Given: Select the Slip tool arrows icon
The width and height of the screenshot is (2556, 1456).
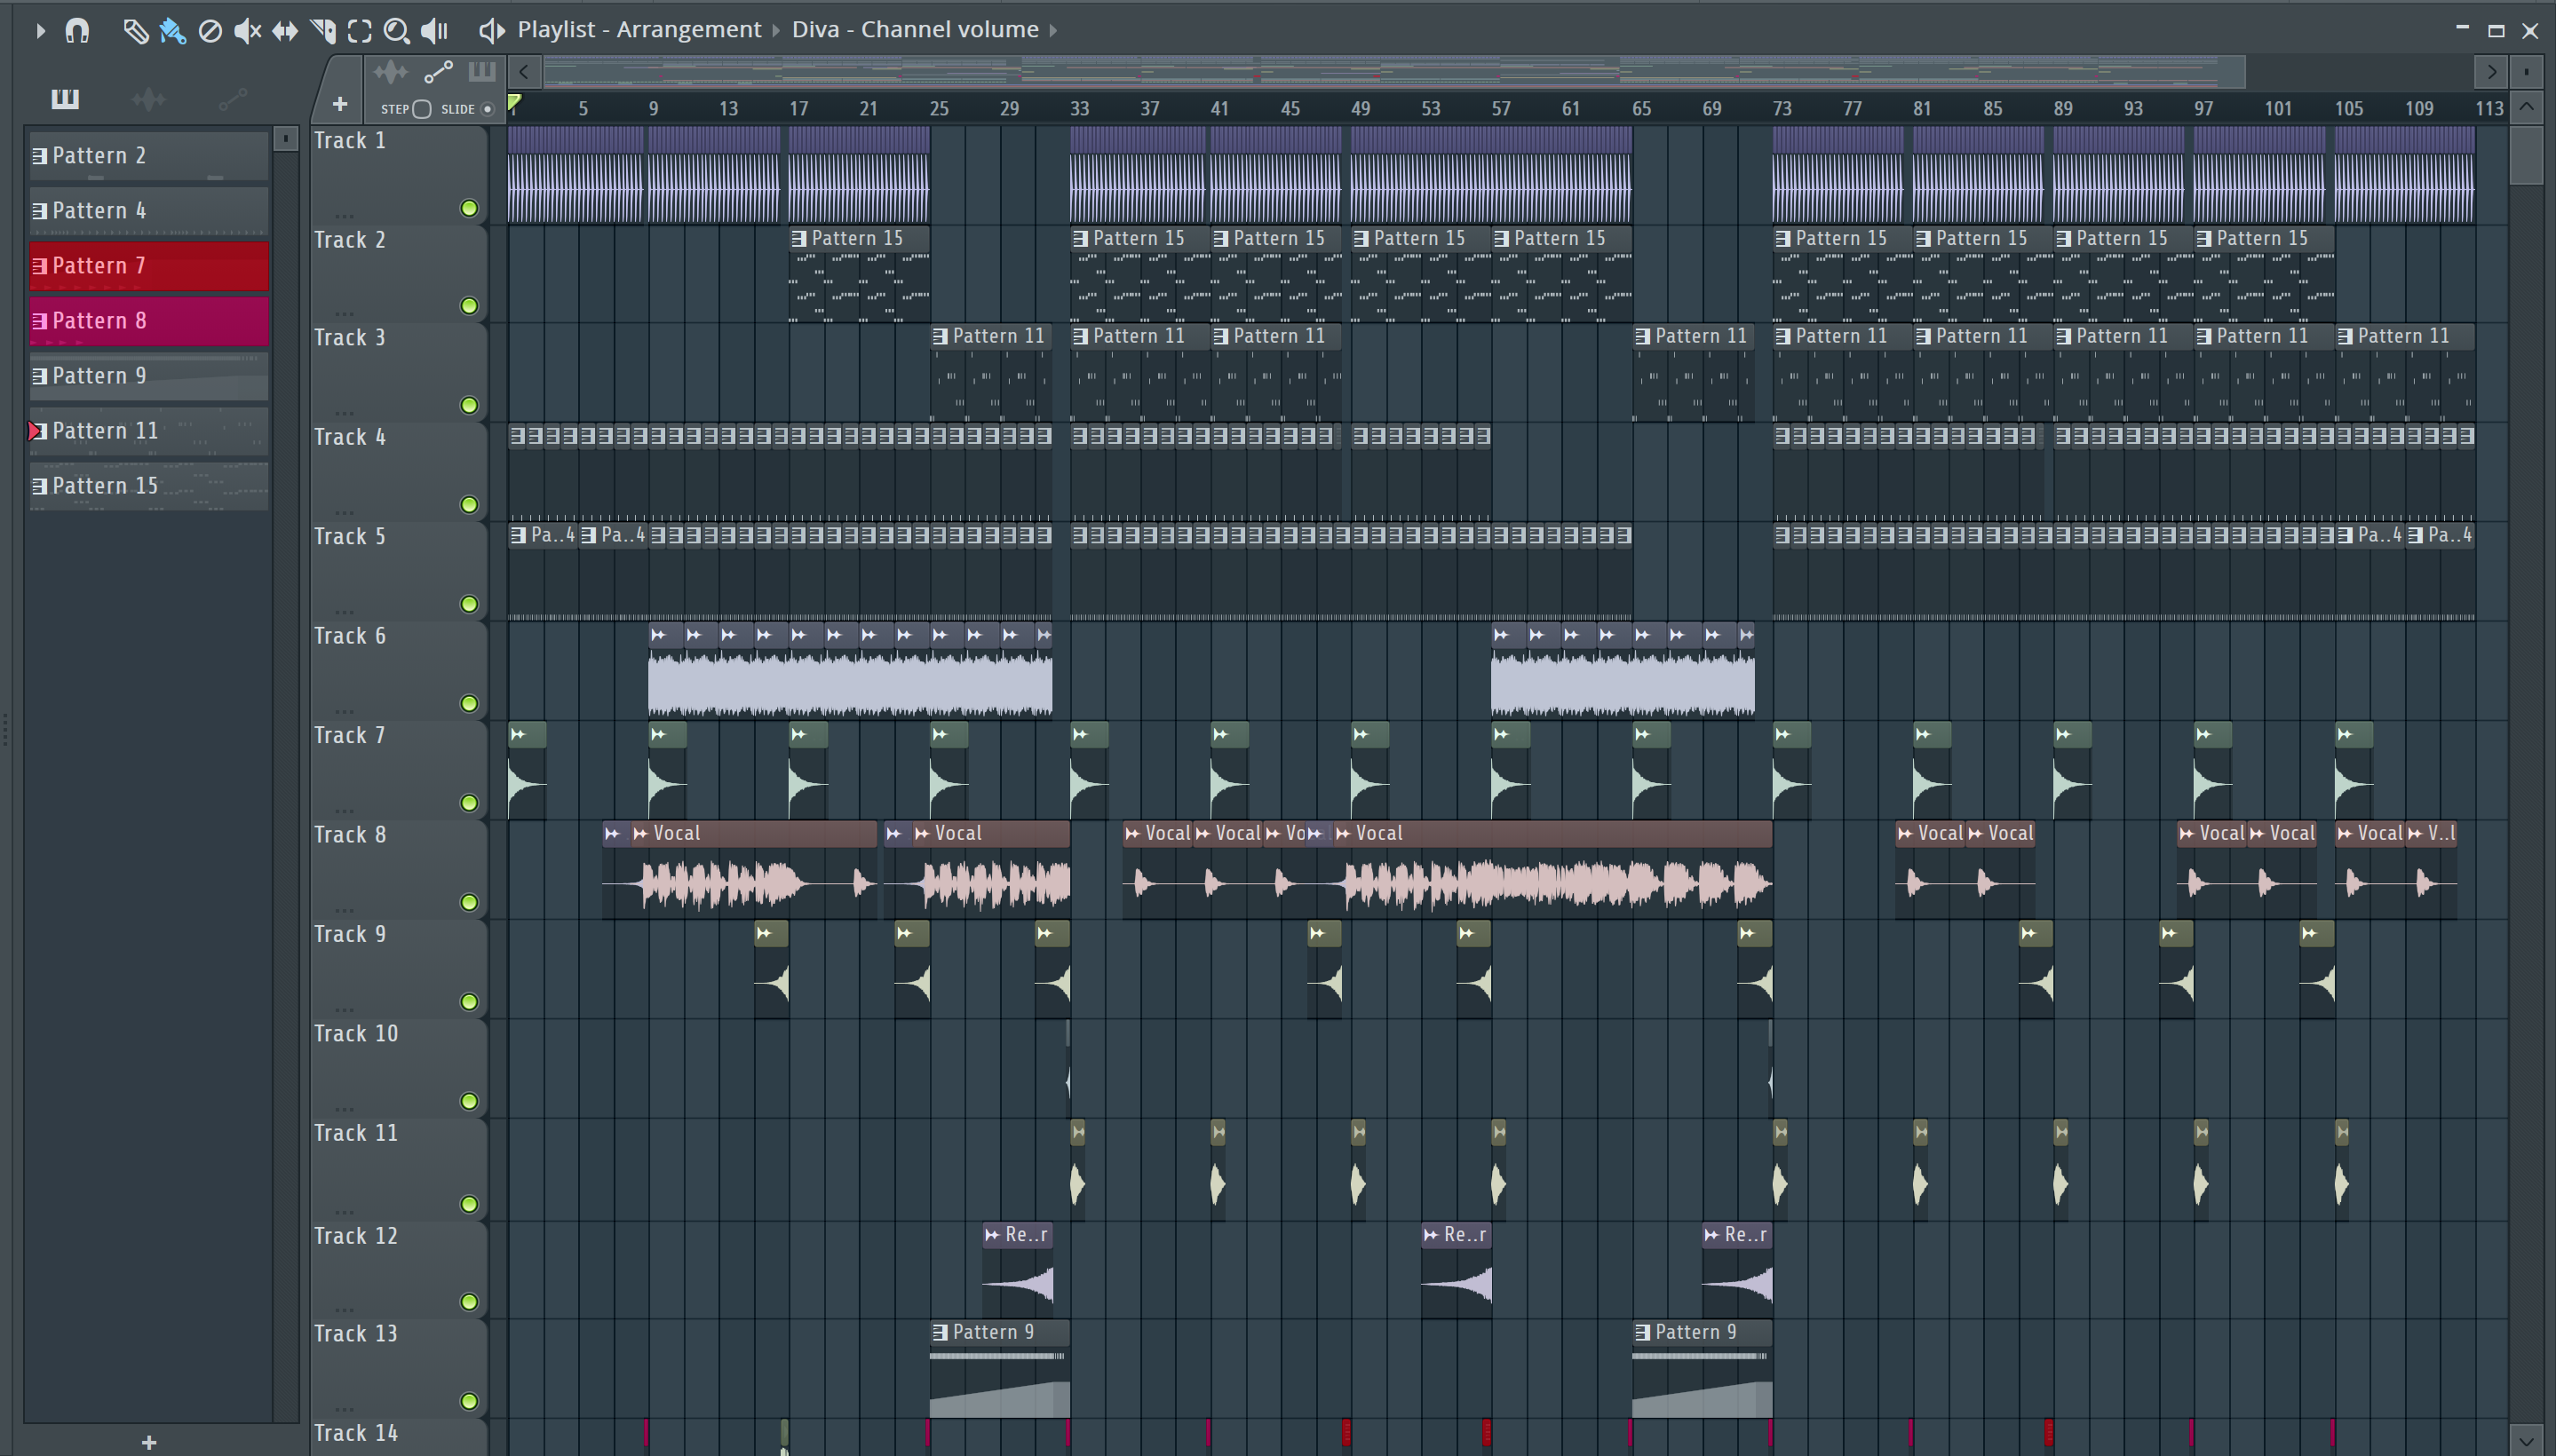Looking at the screenshot, I should coord(285,31).
